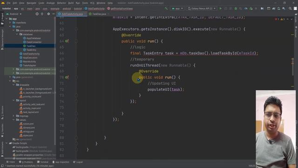Open project panel gear settings
298x168 pixels.
click(x=48, y=14)
